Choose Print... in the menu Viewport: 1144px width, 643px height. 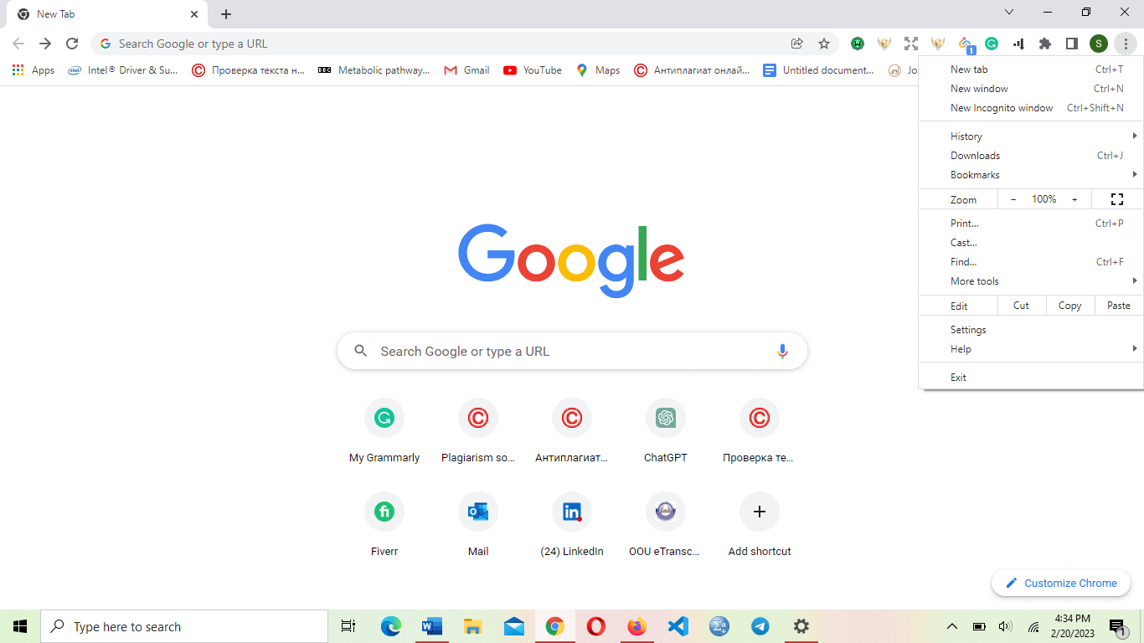[1031, 224]
